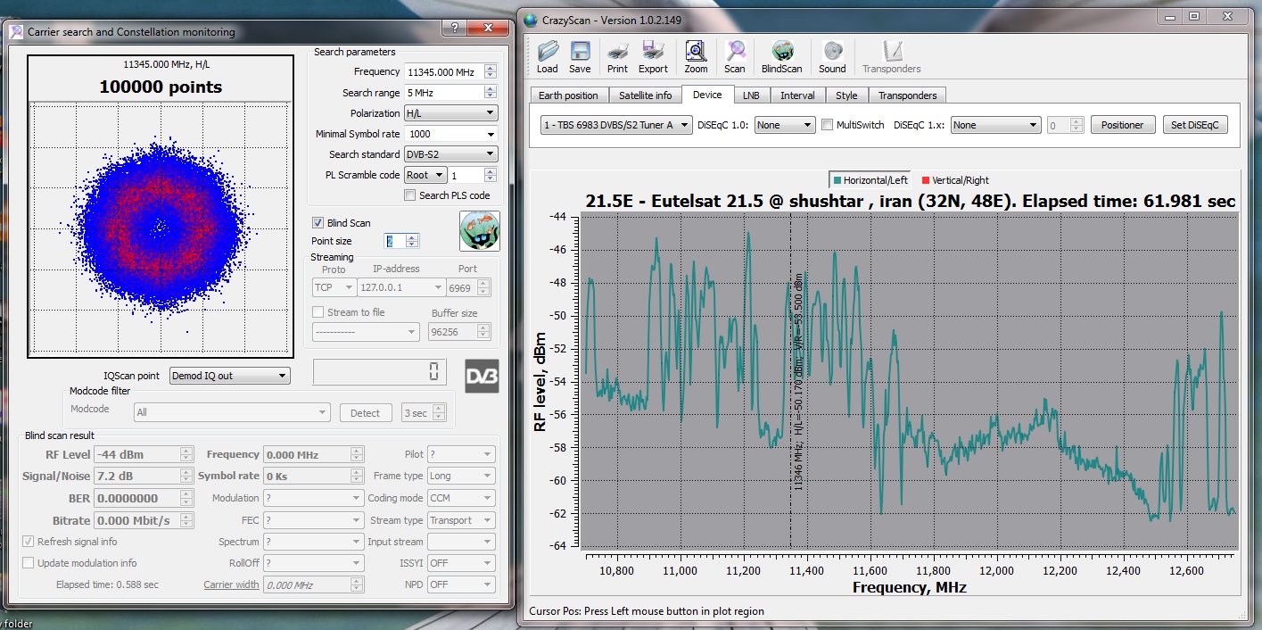Open the DiSEqC 1.x dropdown
Viewport: 1262px width, 630px height.
pyautogui.click(x=996, y=125)
